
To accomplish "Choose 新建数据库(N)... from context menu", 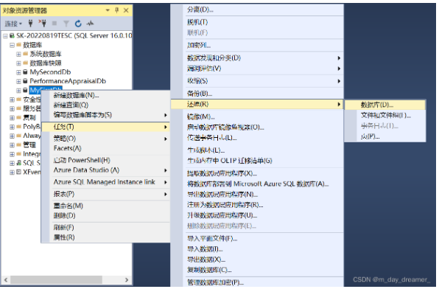I will (105, 95).
